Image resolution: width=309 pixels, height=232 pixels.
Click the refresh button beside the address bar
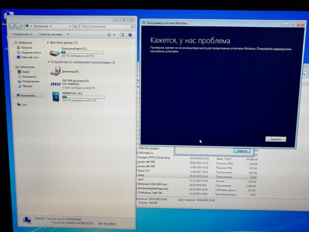point(75,26)
